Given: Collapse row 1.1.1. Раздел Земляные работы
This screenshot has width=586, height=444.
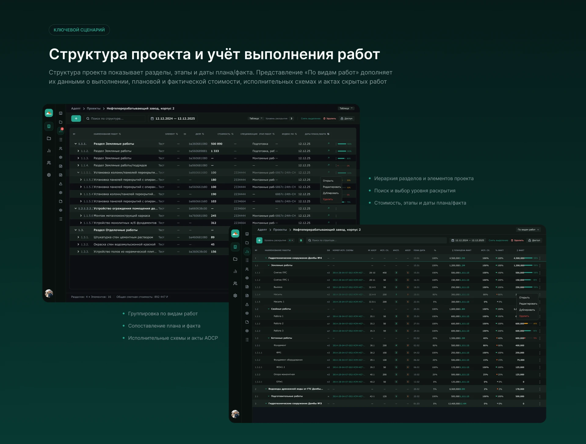Looking at the screenshot, I should point(76,144).
